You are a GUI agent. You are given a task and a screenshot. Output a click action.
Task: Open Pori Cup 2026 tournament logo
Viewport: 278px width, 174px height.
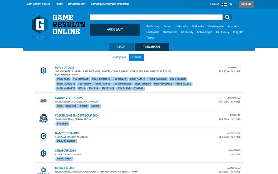pyautogui.click(x=43, y=70)
